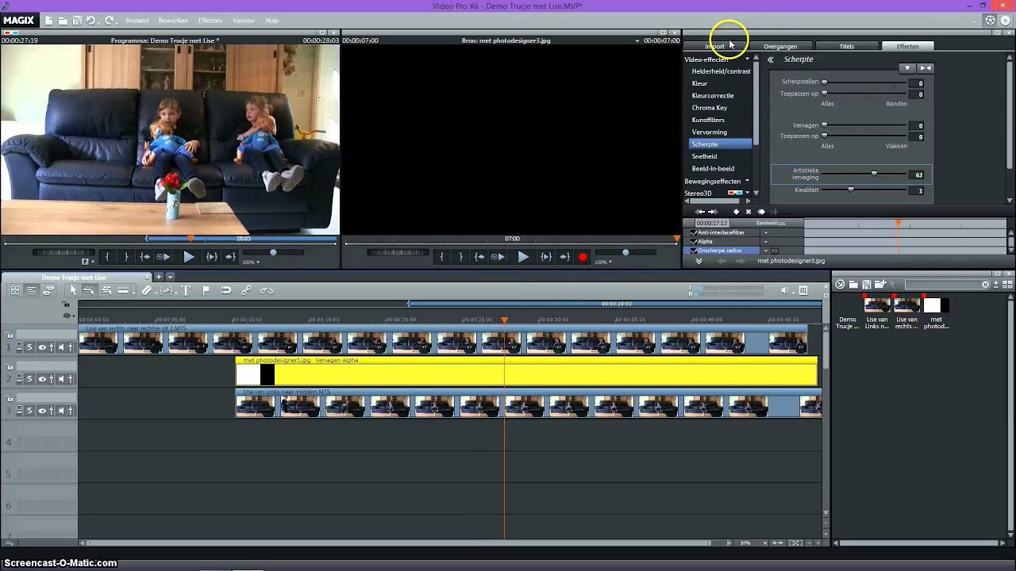
Task: Click undo arrow in top toolbar
Action: click(x=90, y=21)
